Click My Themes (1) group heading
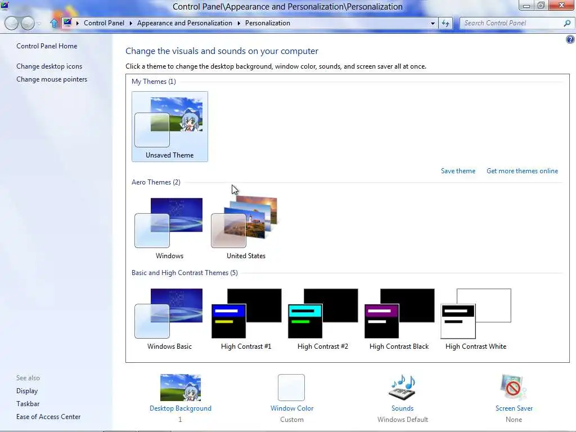The width and height of the screenshot is (576, 432). pos(154,81)
